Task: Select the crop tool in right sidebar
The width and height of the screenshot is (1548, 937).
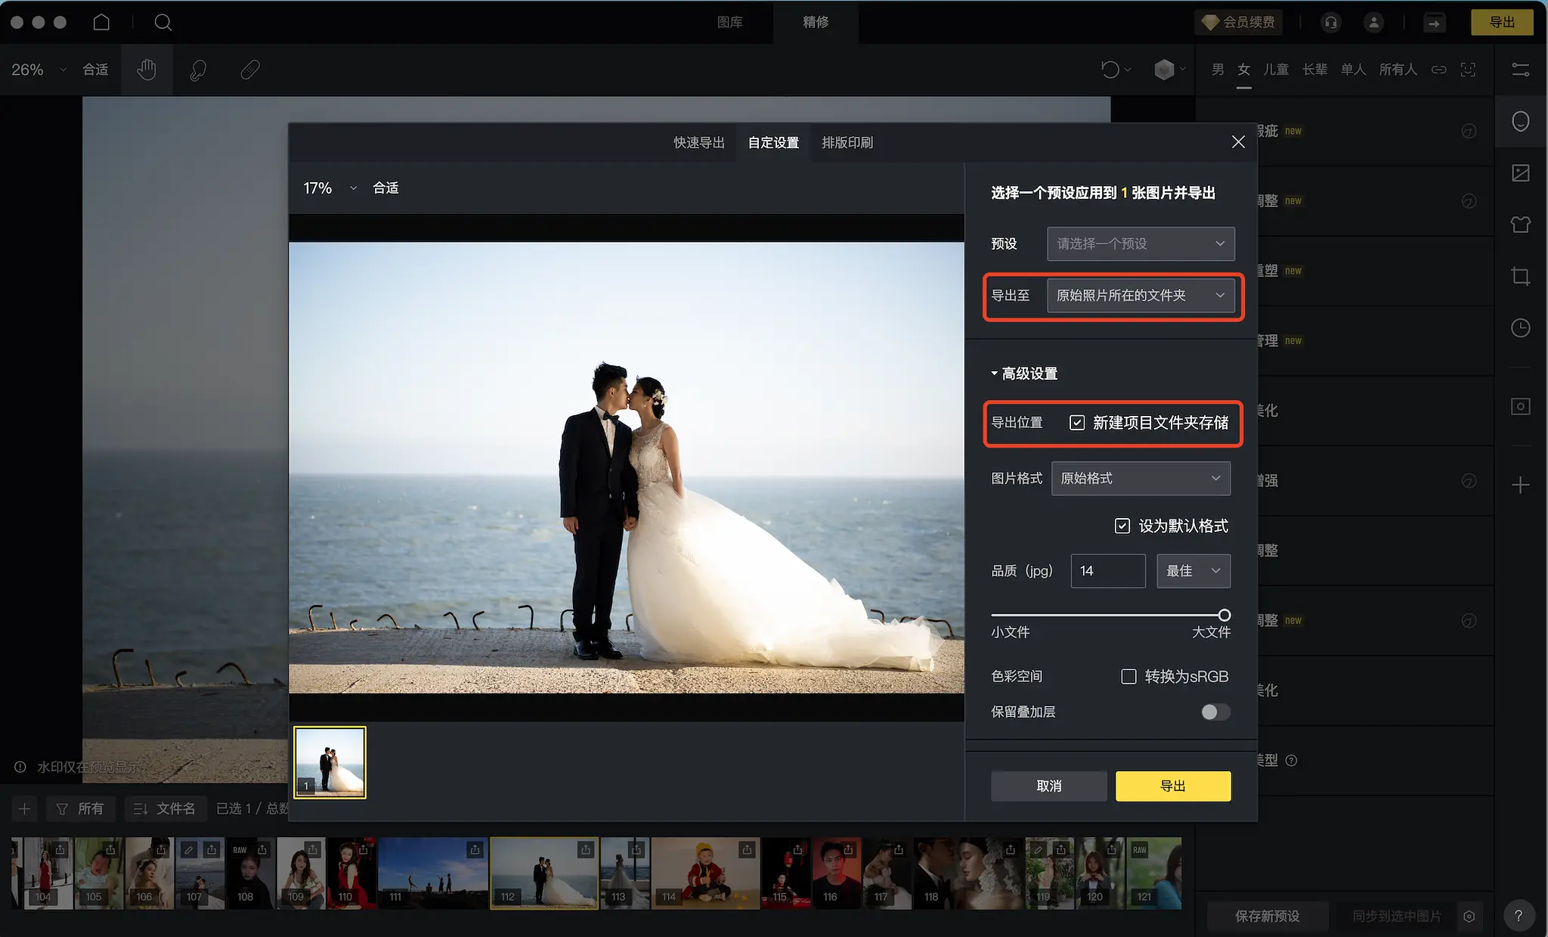Action: click(1520, 276)
